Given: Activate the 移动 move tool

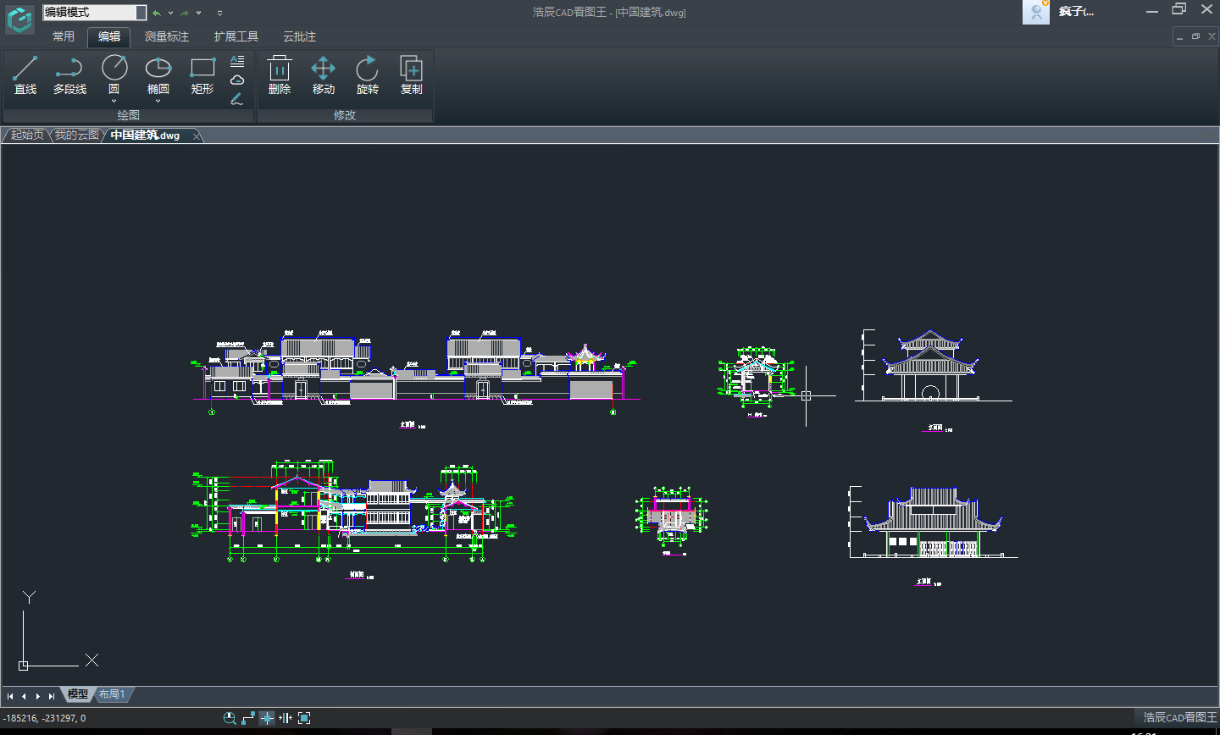Looking at the screenshot, I should pos(324,75).
